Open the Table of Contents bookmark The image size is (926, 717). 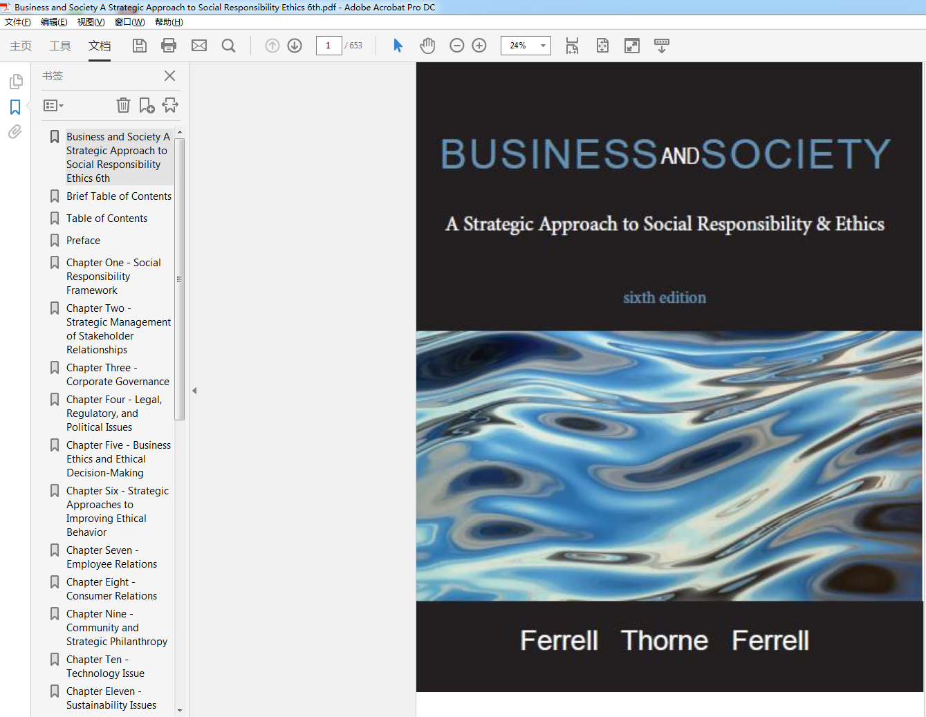pyautogui.click(x=107, y=218)
